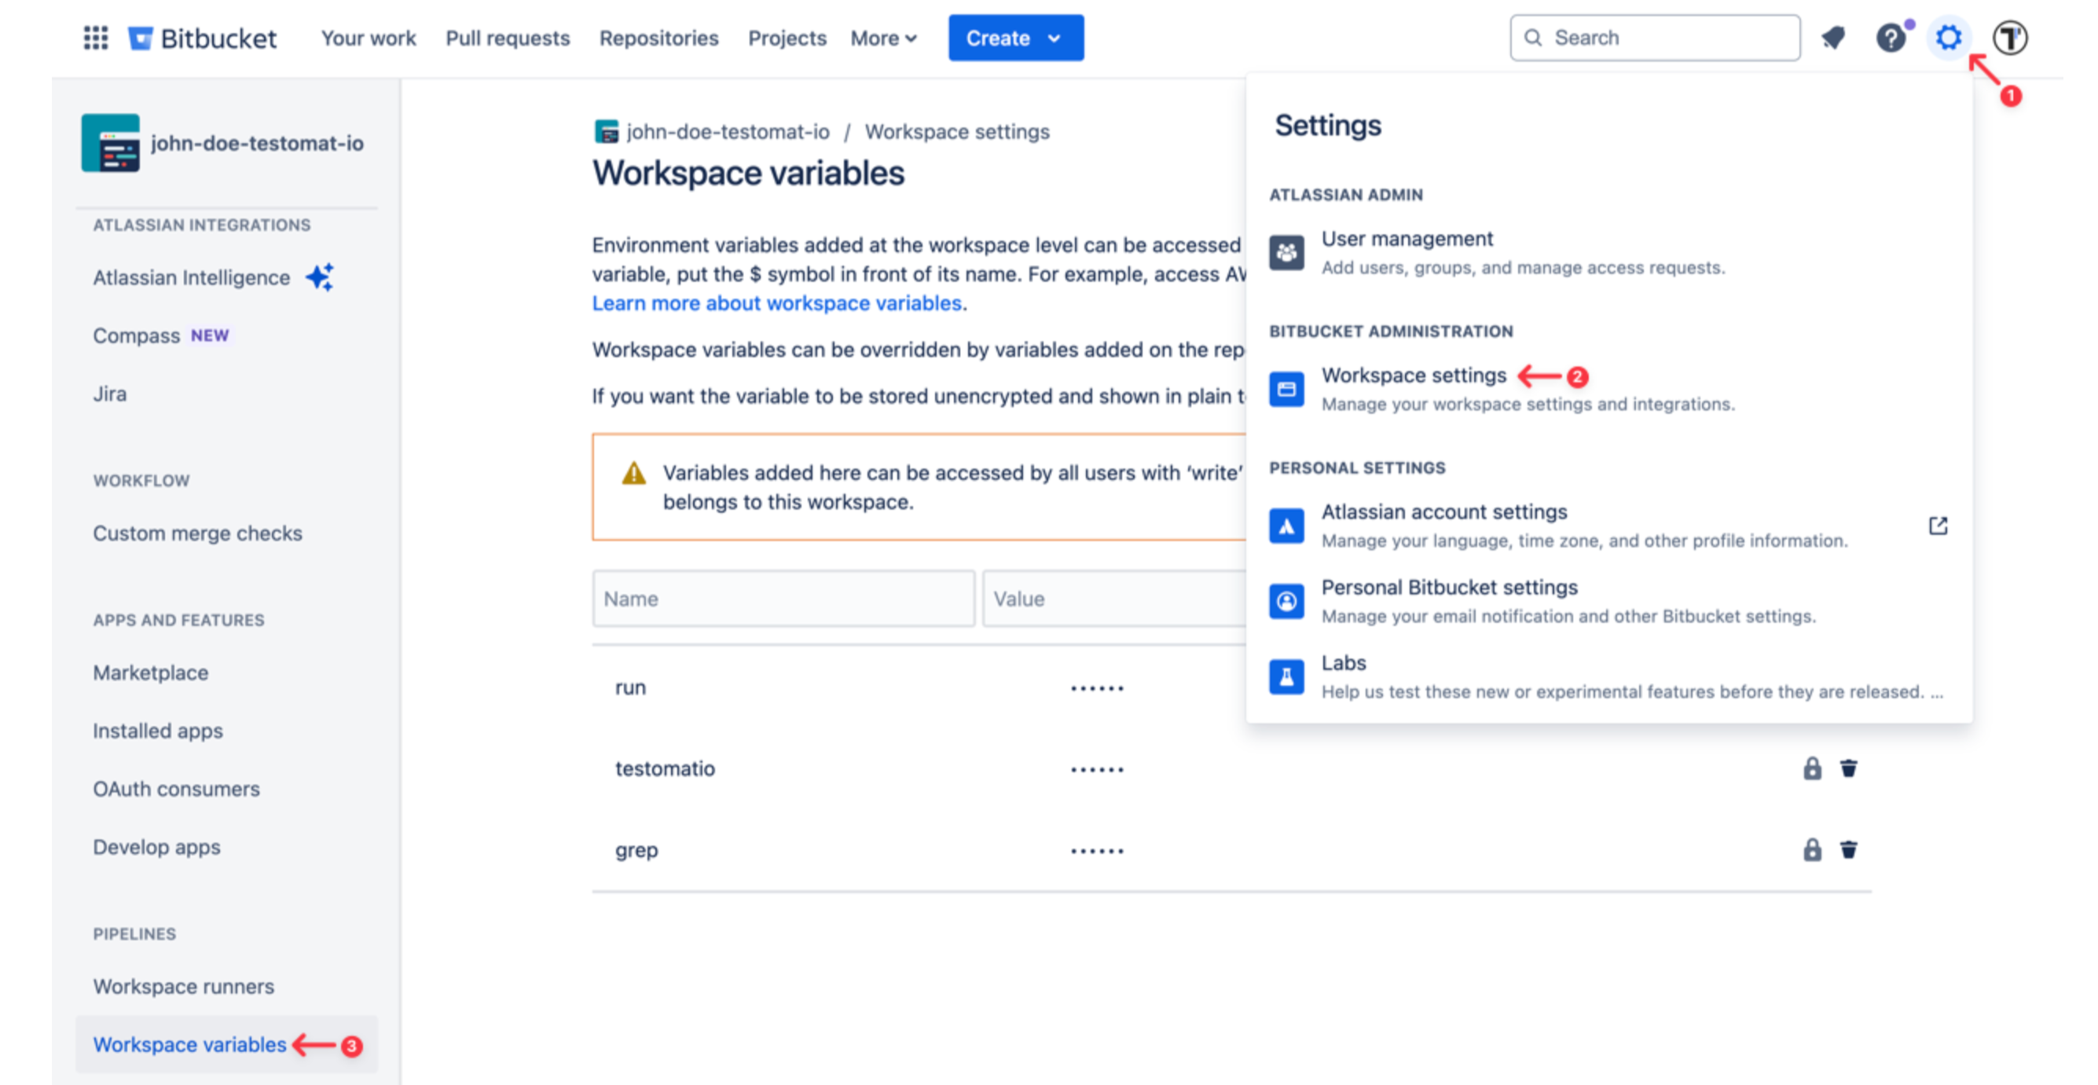Open Personal Bitbucket settings icon
This screenshot has width=2098, height=1085.
(x=1287, y=602)
